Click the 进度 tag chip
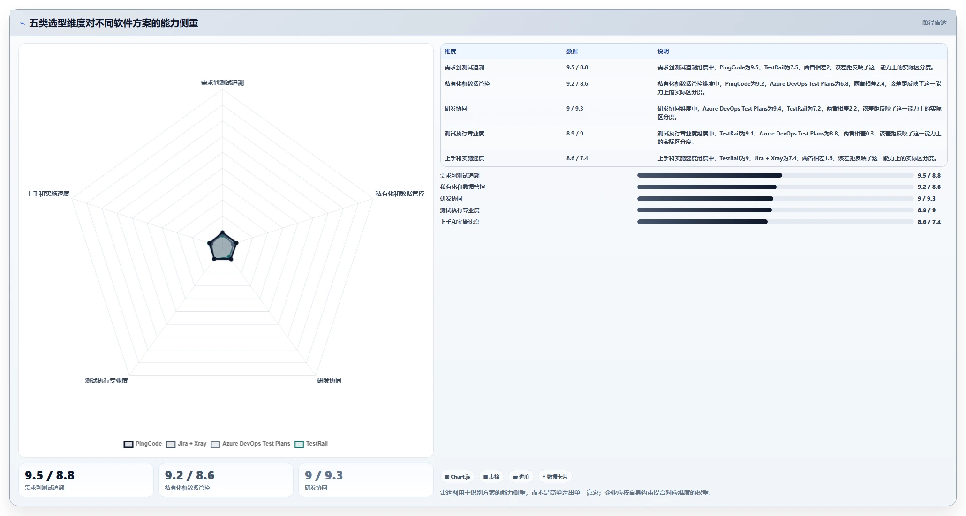 point(521,477)
